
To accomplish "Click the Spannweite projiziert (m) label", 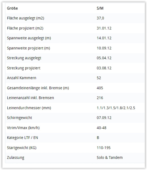I will 28,48.
